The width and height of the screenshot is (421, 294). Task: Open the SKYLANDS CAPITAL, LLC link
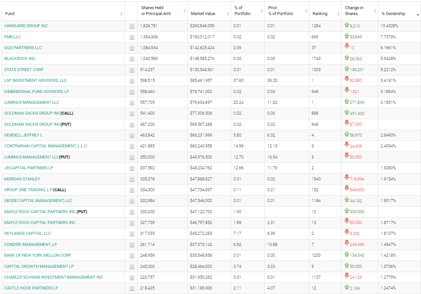pos(28,233)
